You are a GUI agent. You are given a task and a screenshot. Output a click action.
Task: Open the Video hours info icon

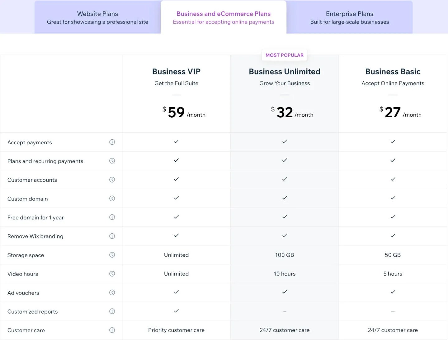click(112, 274)
